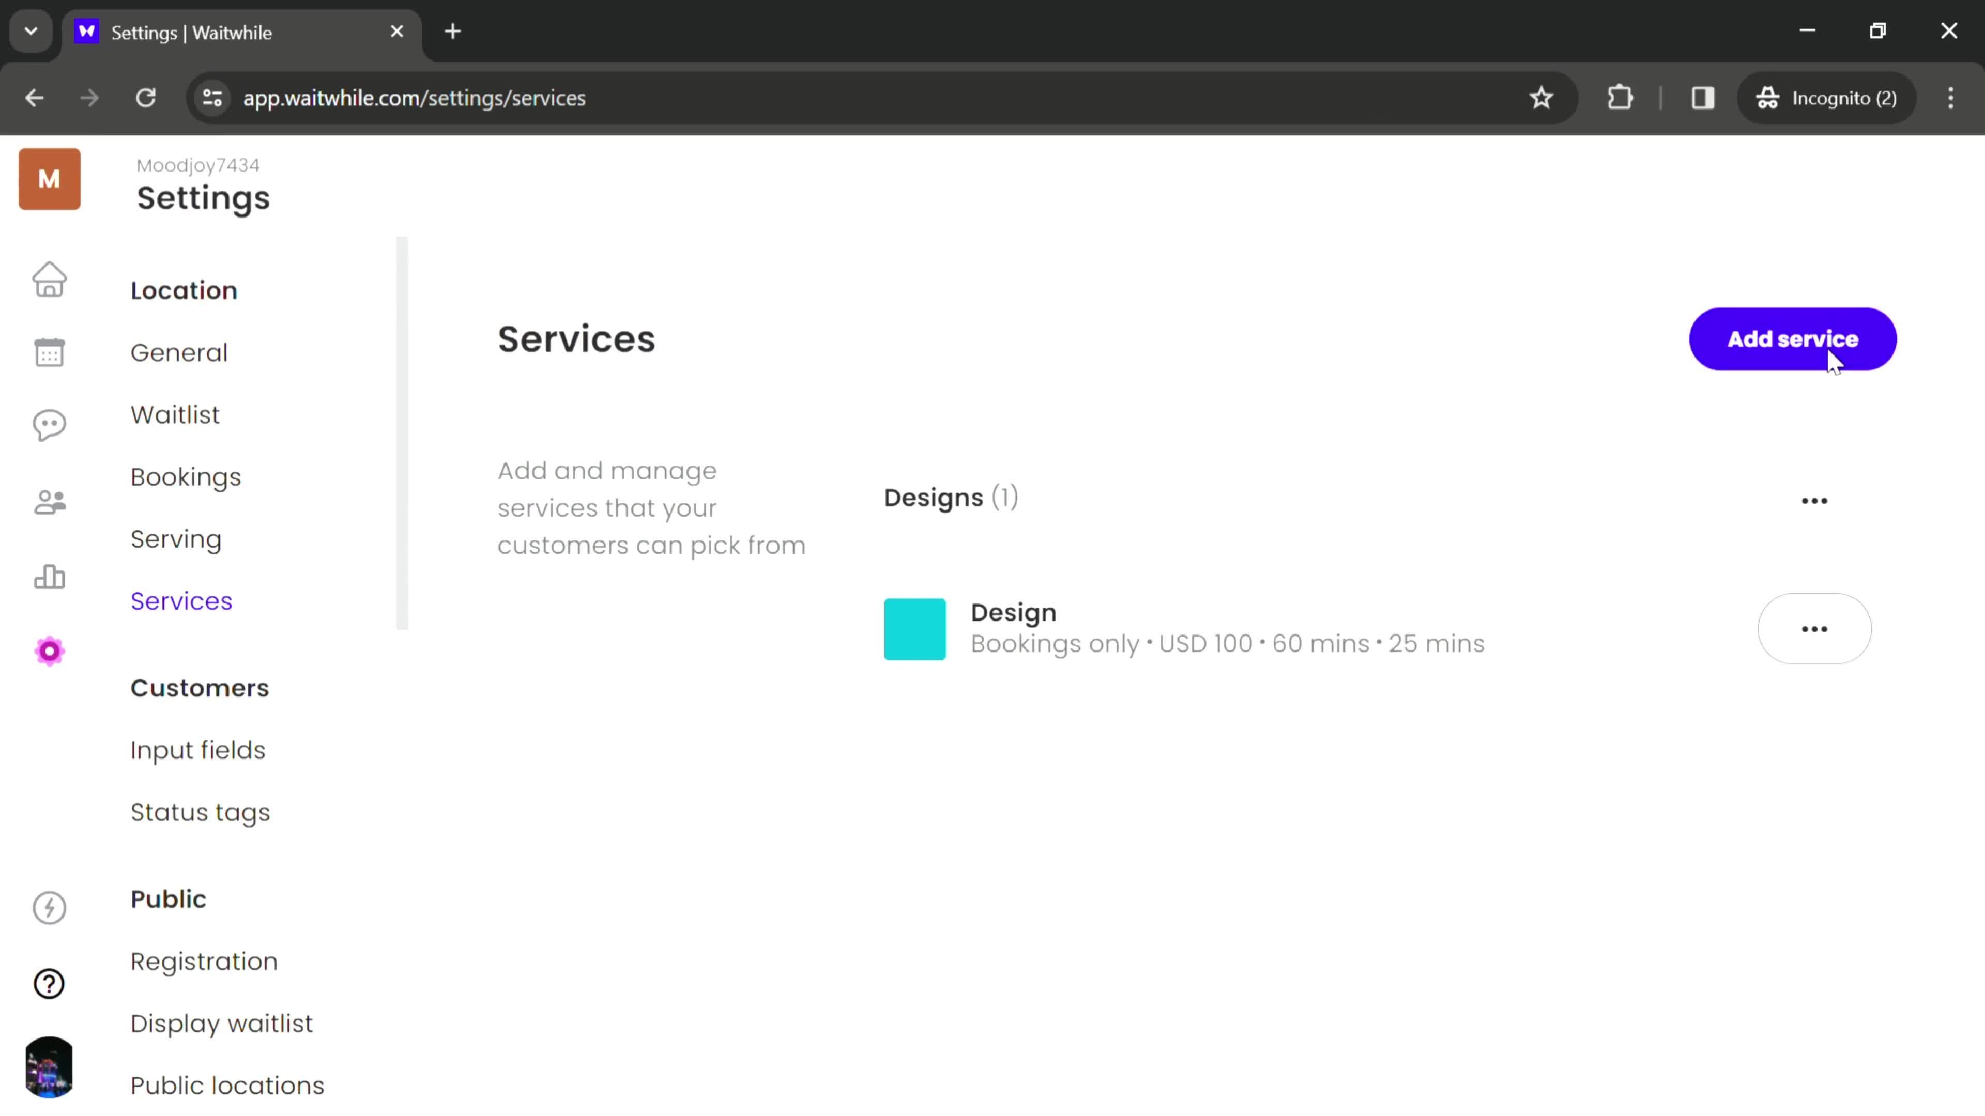Click the Lightning/Integrations icon
Image resolution: width=1985 pixels, height=1116 pixels.
pyautogui.click(x=49, y=907)
